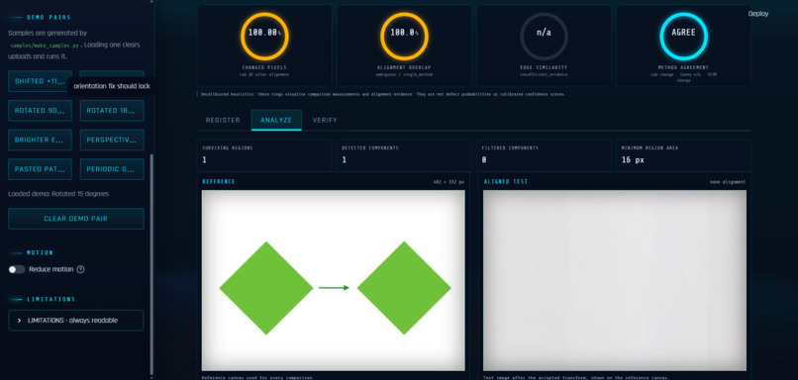Toggle the Reduce motion switch
The height and width of the screenshot is (380, 798).
click(17, 269)
